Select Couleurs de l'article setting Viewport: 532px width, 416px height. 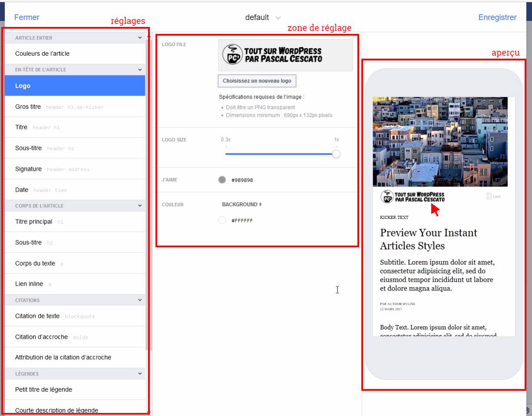coord(75,54)
